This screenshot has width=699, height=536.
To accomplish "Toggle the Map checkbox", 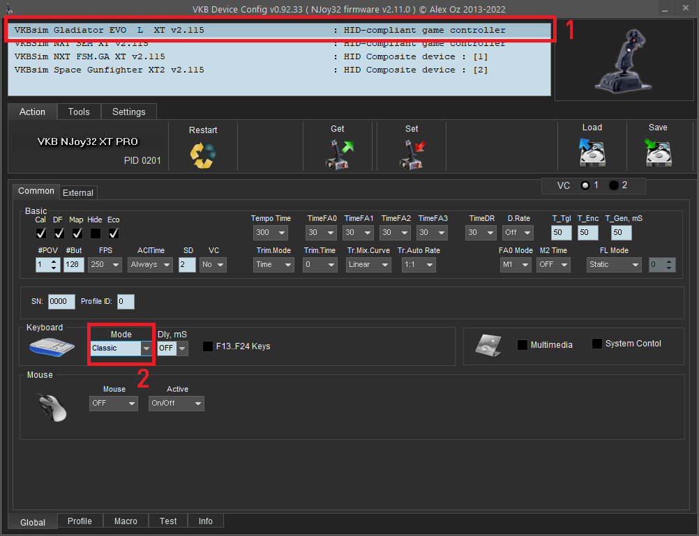I will pyautogui.click(x=77, y=233).
